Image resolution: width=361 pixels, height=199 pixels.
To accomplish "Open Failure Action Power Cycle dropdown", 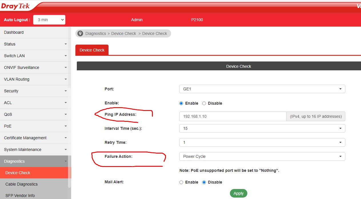I will point(262,156).
